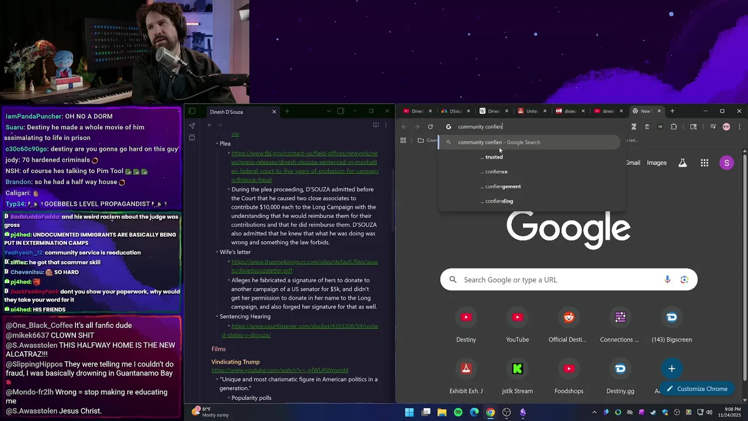Open Chrome profile avatar

[x=726, y=127]
